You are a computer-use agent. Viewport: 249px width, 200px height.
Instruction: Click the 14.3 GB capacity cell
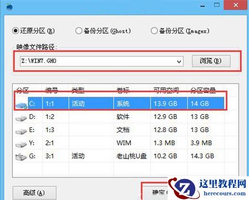203,156
